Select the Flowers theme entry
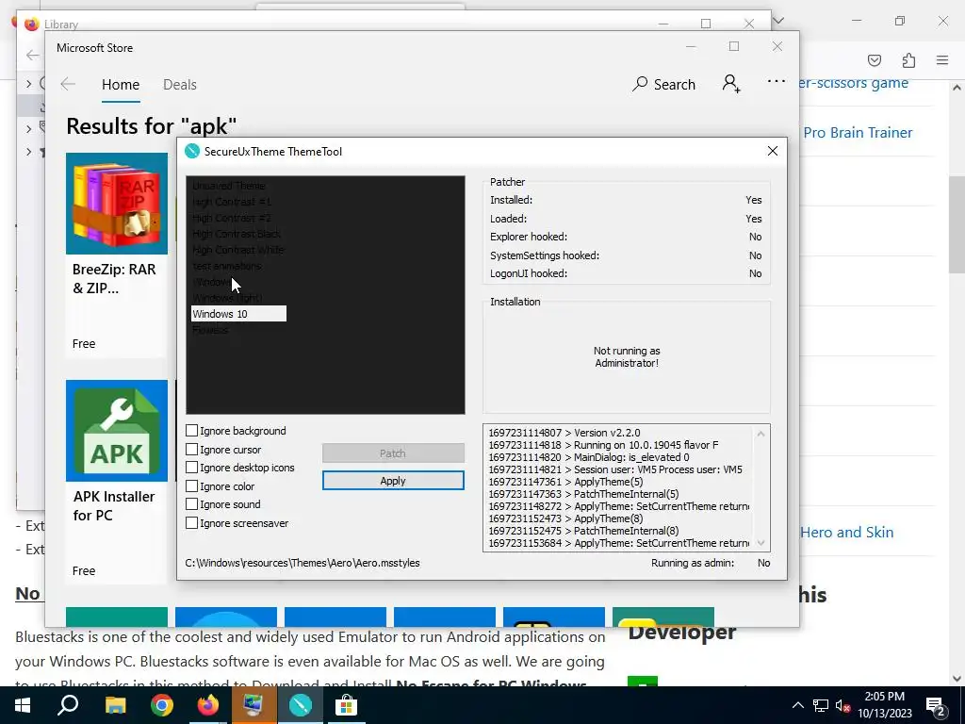 210,330
